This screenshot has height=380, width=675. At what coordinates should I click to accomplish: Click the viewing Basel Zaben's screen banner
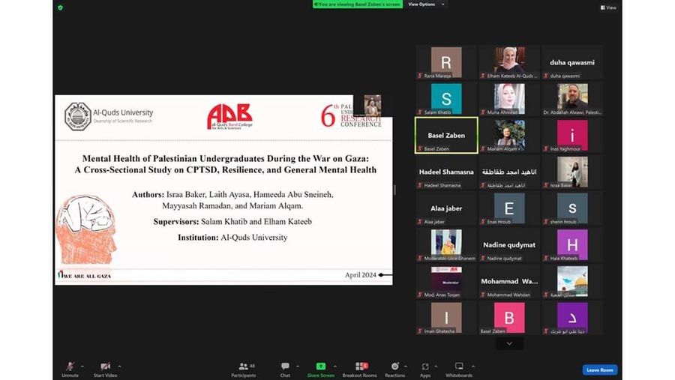pyautogui.click(x=357, y=4)
